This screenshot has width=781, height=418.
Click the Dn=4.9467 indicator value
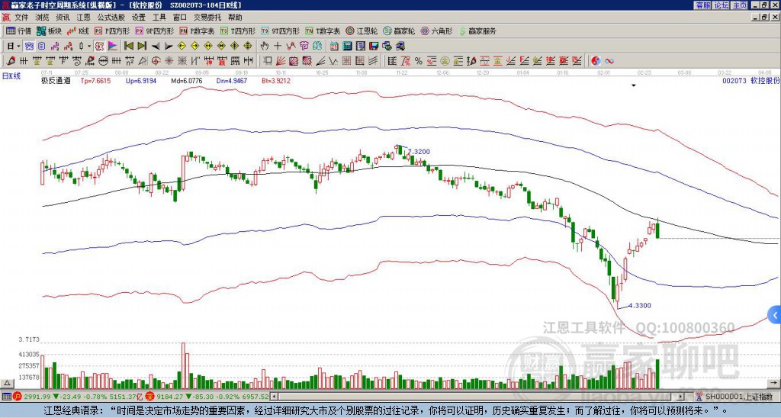point(232,80)
